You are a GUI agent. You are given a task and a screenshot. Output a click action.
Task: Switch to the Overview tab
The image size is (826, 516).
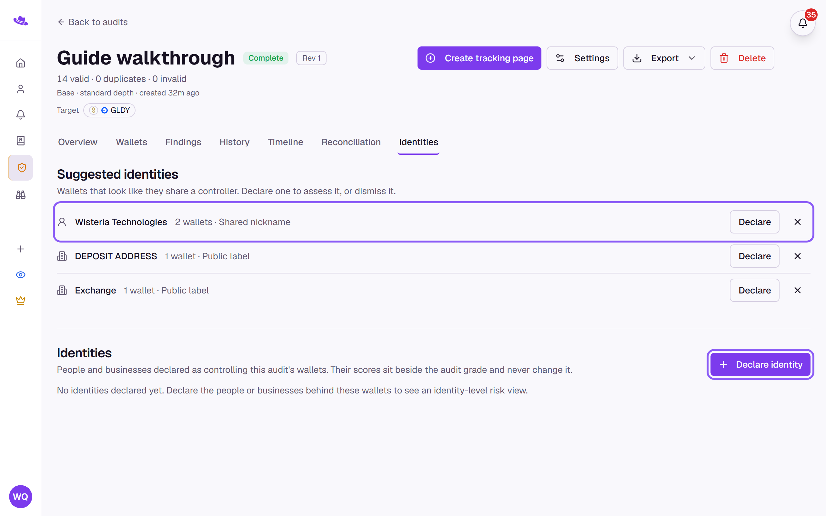[77, 142]
